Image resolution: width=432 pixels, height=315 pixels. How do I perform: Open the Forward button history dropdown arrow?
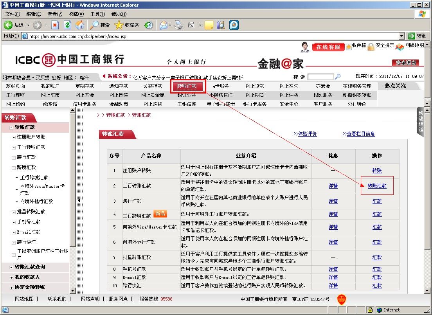coord(46,25)
